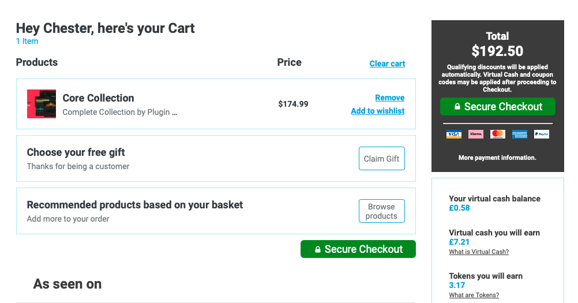Open the Core Collection product thumbnail
578x303 pixels.
click(42, 104)
